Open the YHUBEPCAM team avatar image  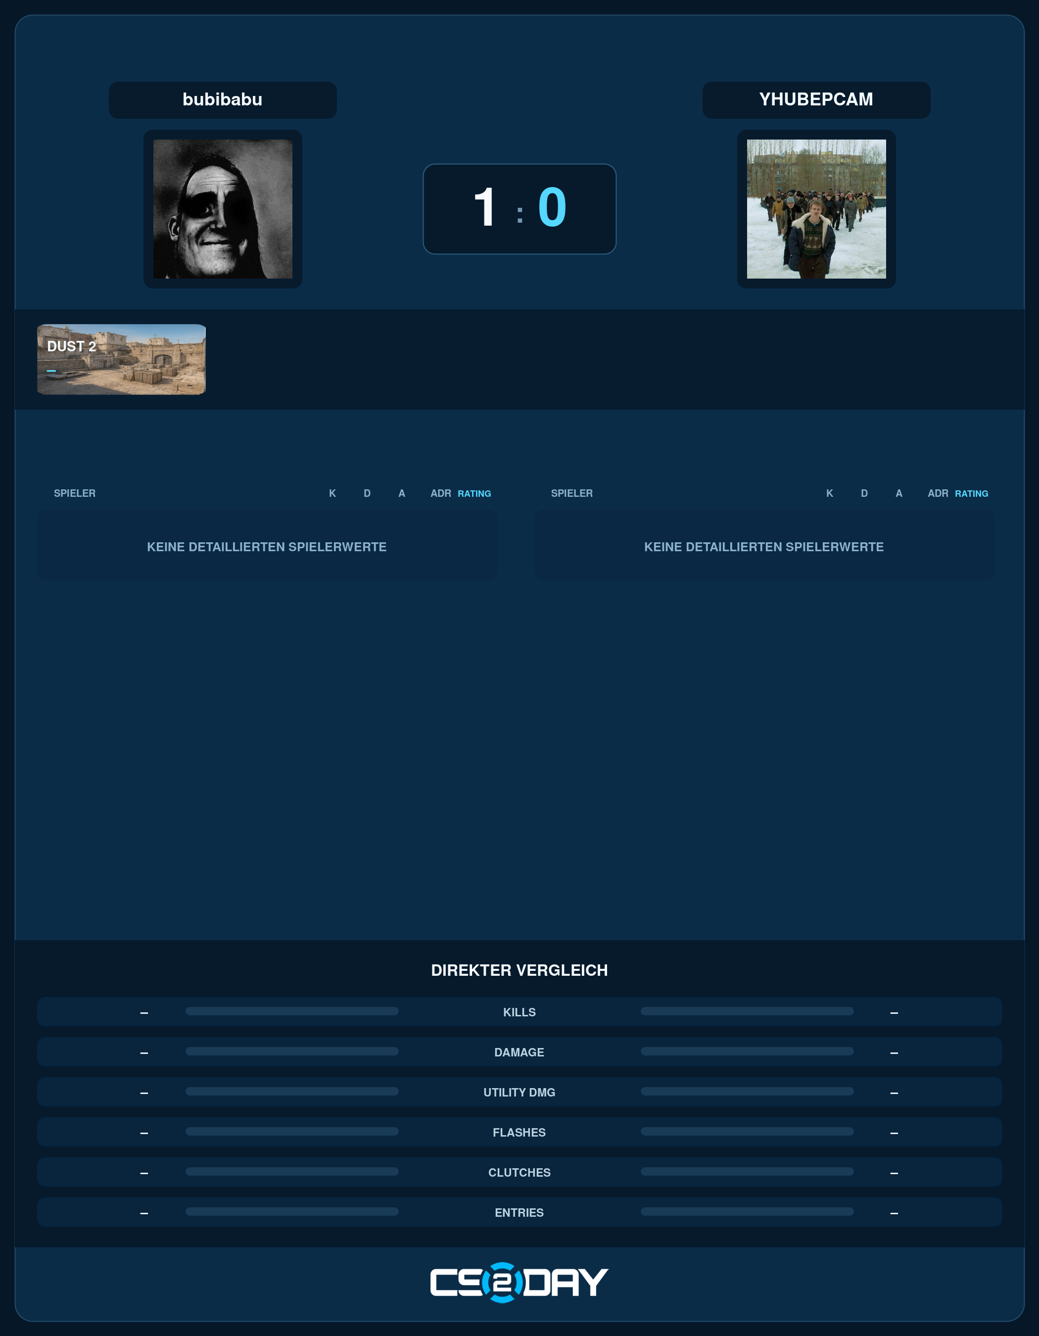tap(816, 209)
